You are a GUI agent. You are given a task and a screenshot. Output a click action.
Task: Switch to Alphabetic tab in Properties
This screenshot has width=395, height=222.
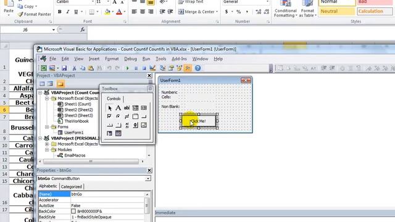pyautogui.click(x=48, y=186)
